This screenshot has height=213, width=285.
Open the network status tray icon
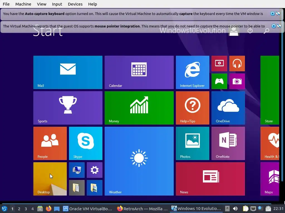(x=253, y=209)
